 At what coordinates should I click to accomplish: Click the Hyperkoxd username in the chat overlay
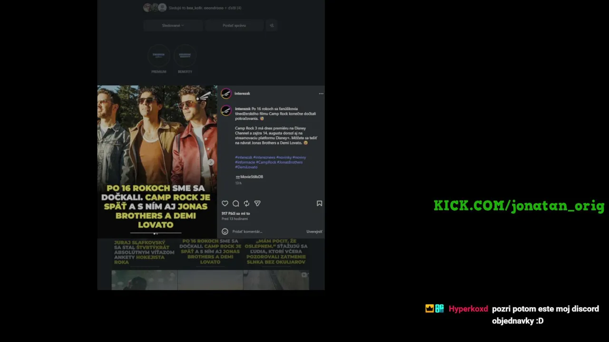click(x=468, y=309)
